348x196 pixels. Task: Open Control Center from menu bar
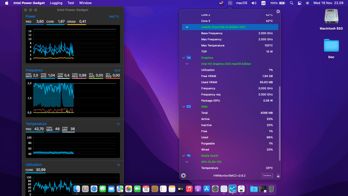(300, 3)
